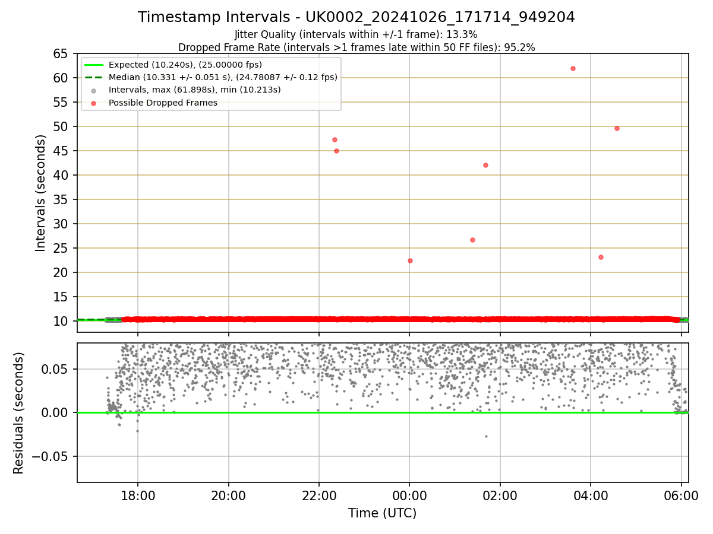Click the red outlier point near 23 seconds
This screenshot has height=534, width=713.
tap(601, 257)
